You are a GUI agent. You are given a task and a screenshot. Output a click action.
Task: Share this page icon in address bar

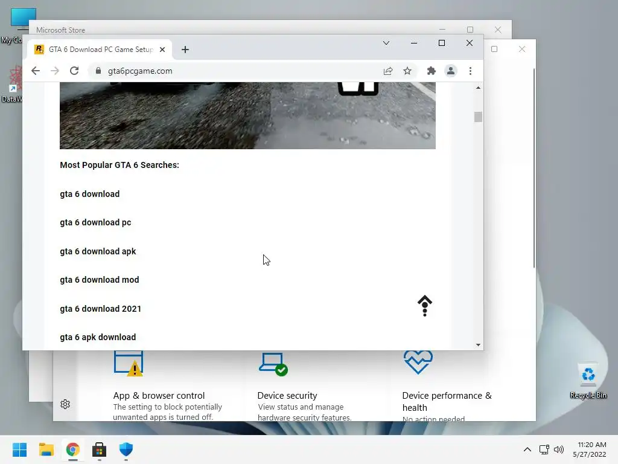[x=388, y=71]
